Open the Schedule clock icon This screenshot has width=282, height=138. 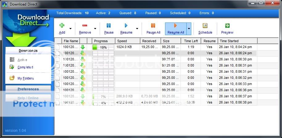pyautogui.click(x=205, y=26)
